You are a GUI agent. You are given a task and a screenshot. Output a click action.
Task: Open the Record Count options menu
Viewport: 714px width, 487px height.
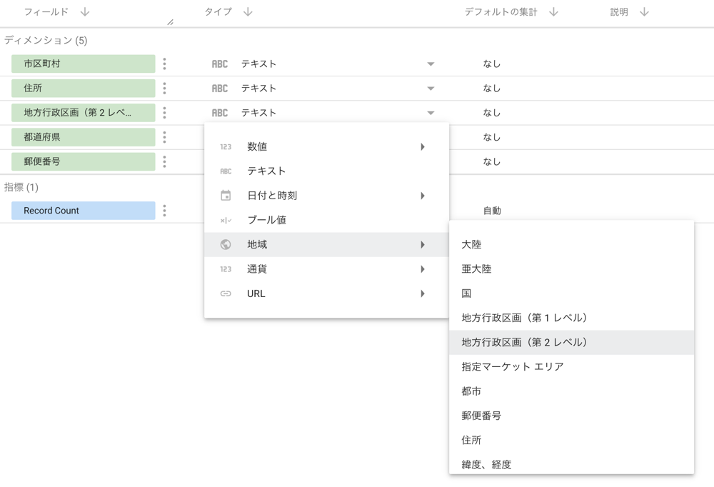(164, 211)
